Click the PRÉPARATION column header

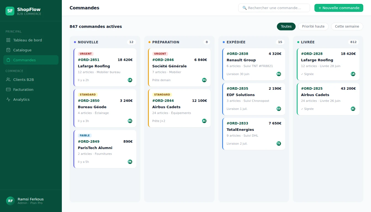click(x=166, y=42)
